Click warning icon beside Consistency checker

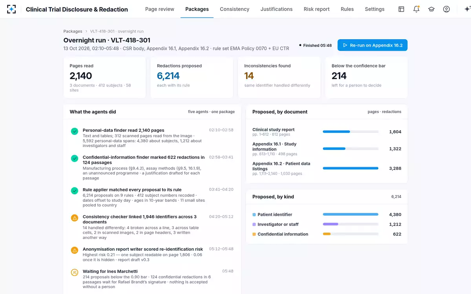click(x=75, y=218)
